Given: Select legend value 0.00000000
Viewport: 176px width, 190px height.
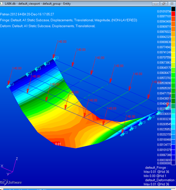Looking at the screenshot, I should (x=164, y=163).
